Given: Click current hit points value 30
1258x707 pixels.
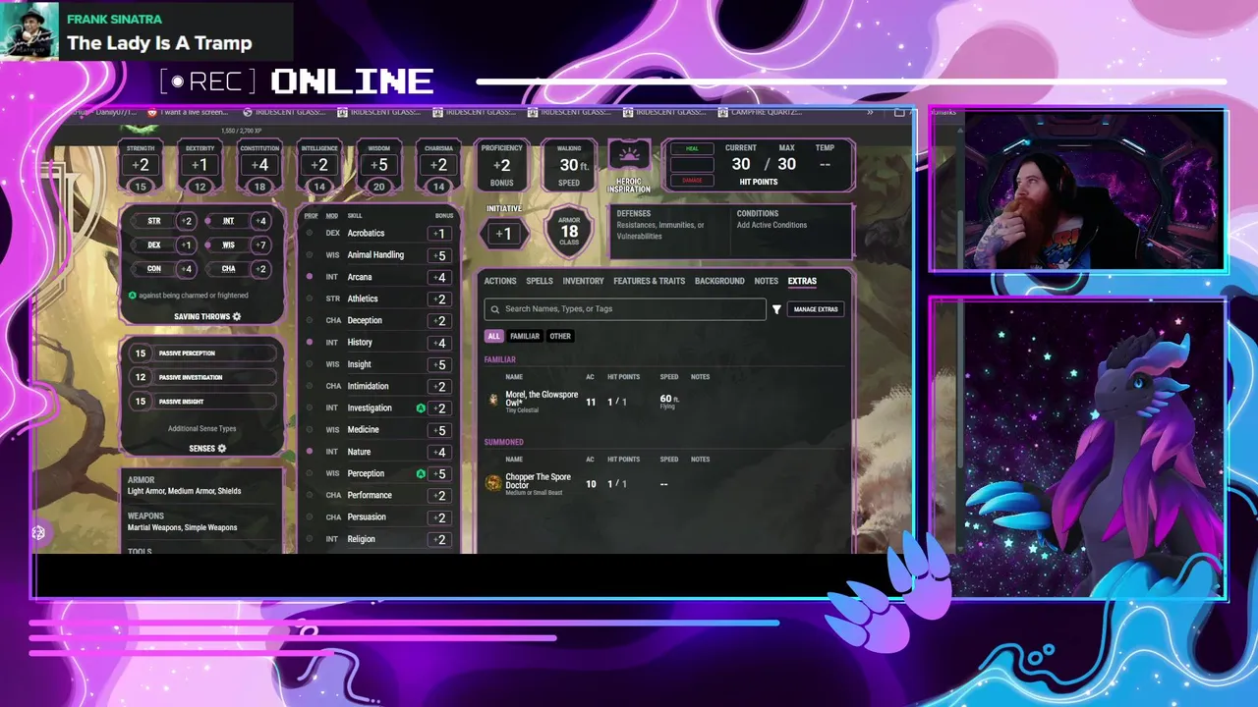Looking at the screenshot, I should point(741,165).
